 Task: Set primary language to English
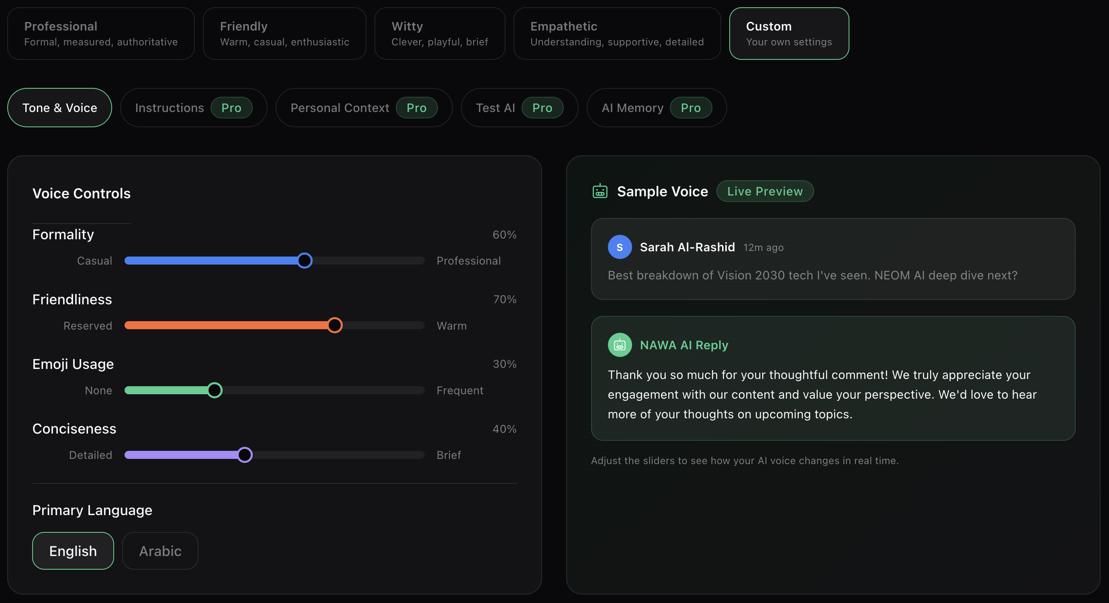coord(73,551)
